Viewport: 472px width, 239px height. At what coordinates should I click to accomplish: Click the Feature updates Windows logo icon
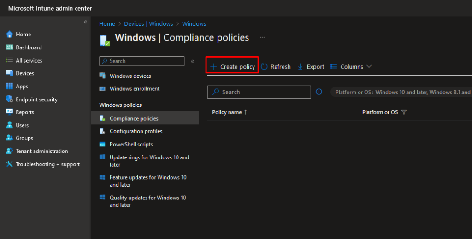click(103, 177)
